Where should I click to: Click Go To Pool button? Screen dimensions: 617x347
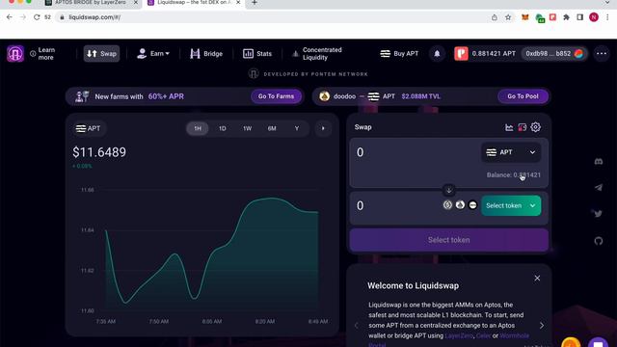523,96
